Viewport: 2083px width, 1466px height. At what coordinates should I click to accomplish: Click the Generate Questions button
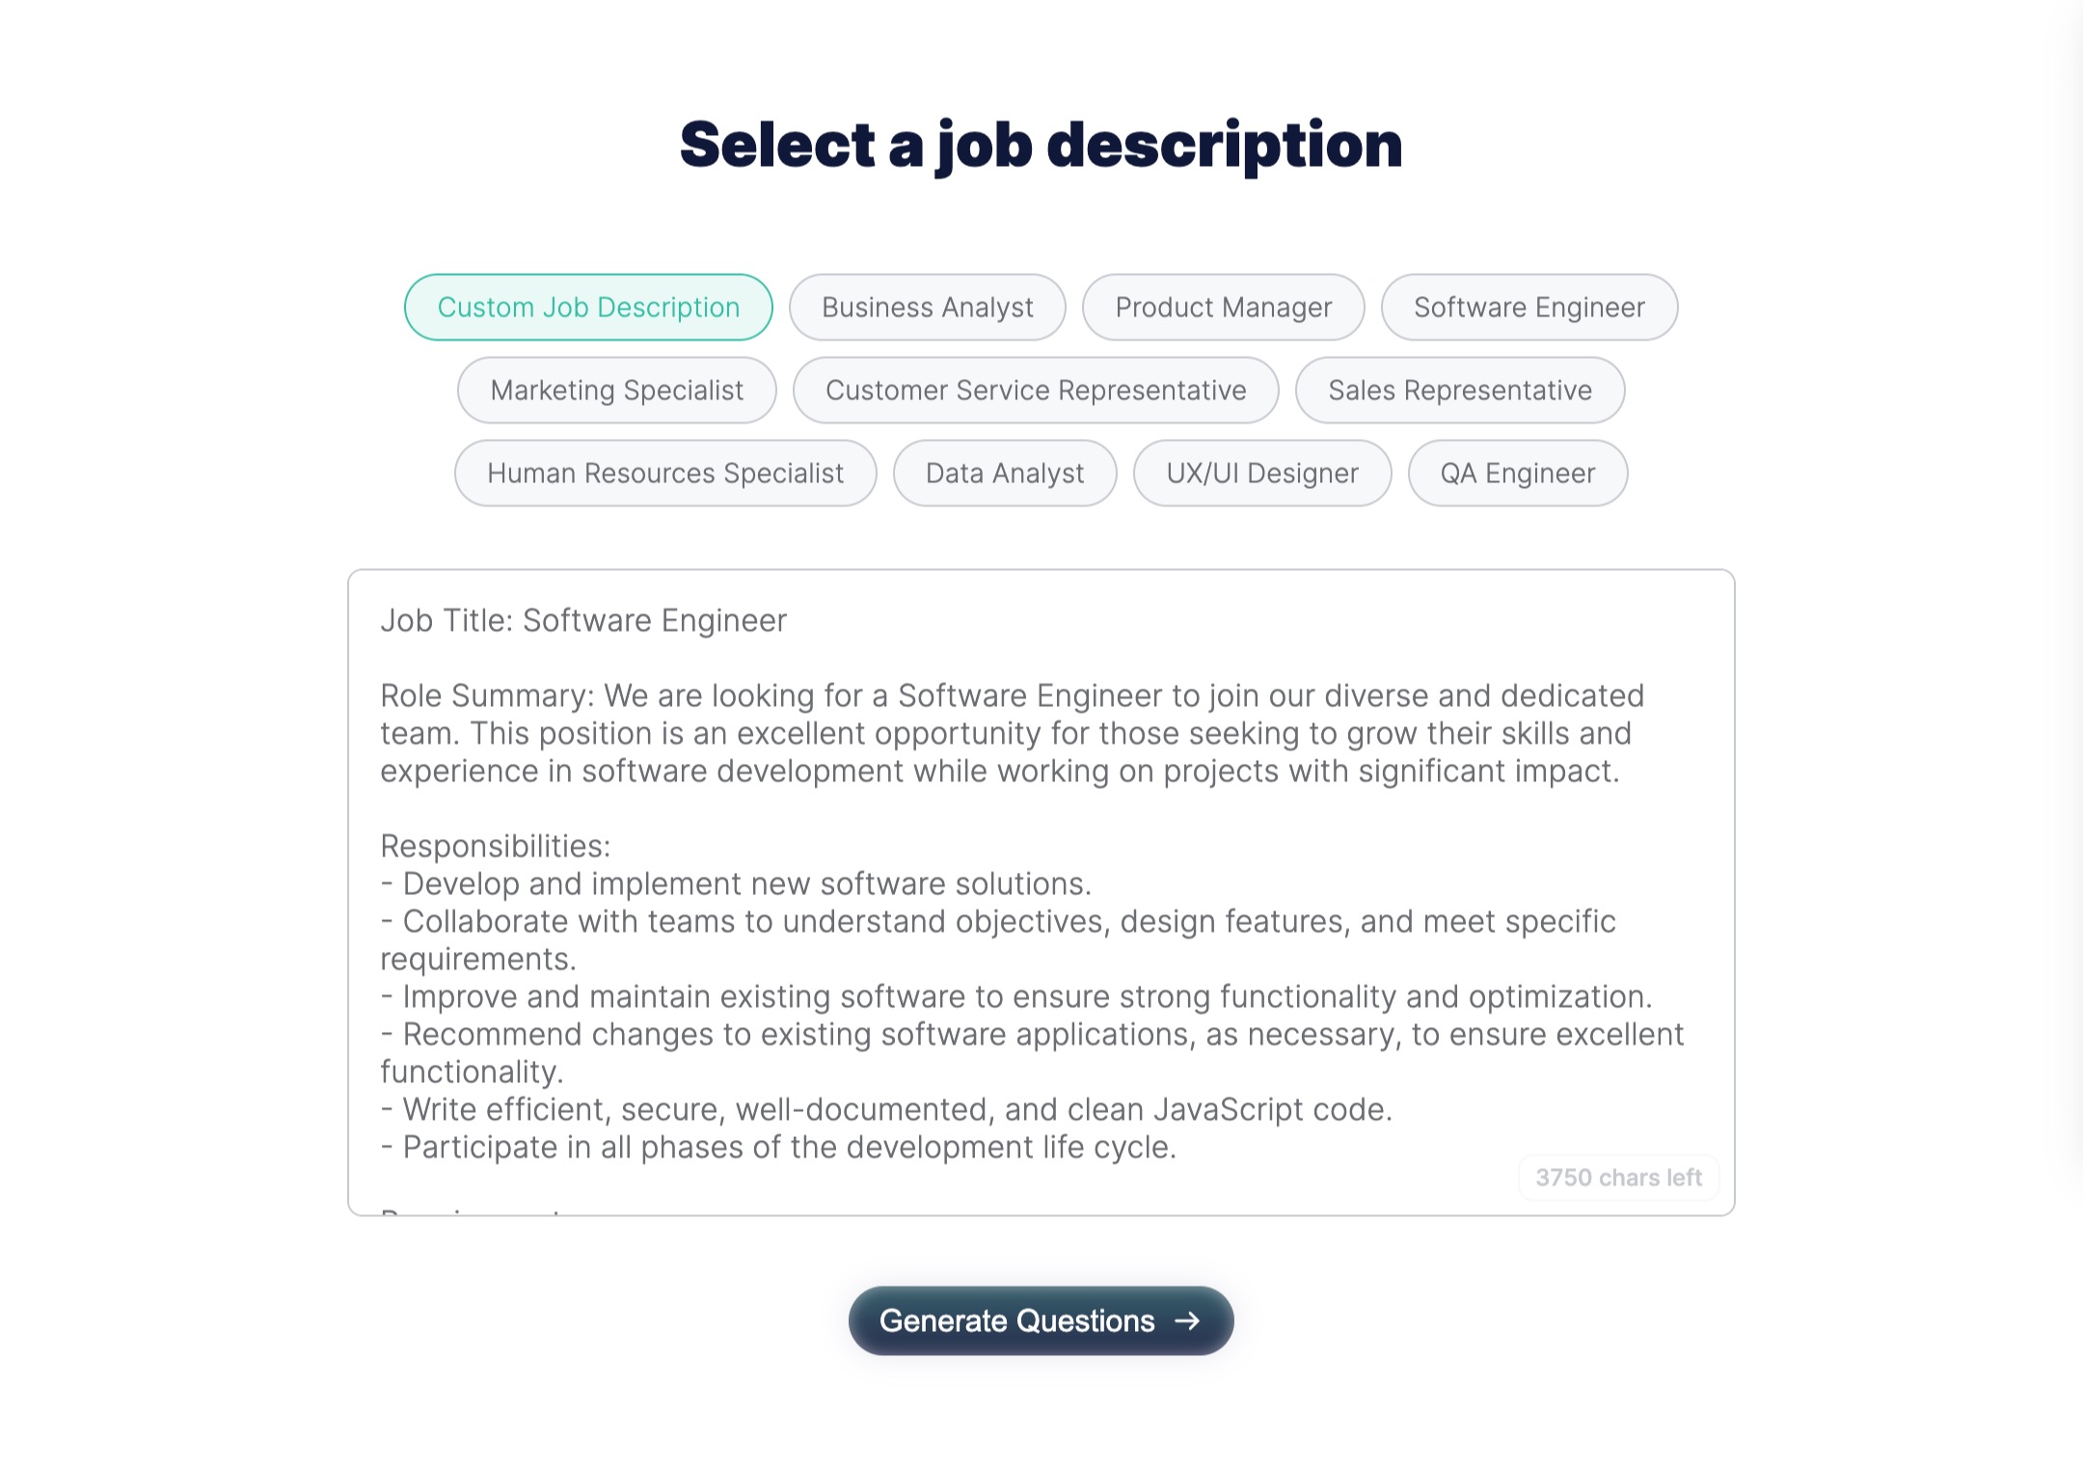pos(1041,1320)
